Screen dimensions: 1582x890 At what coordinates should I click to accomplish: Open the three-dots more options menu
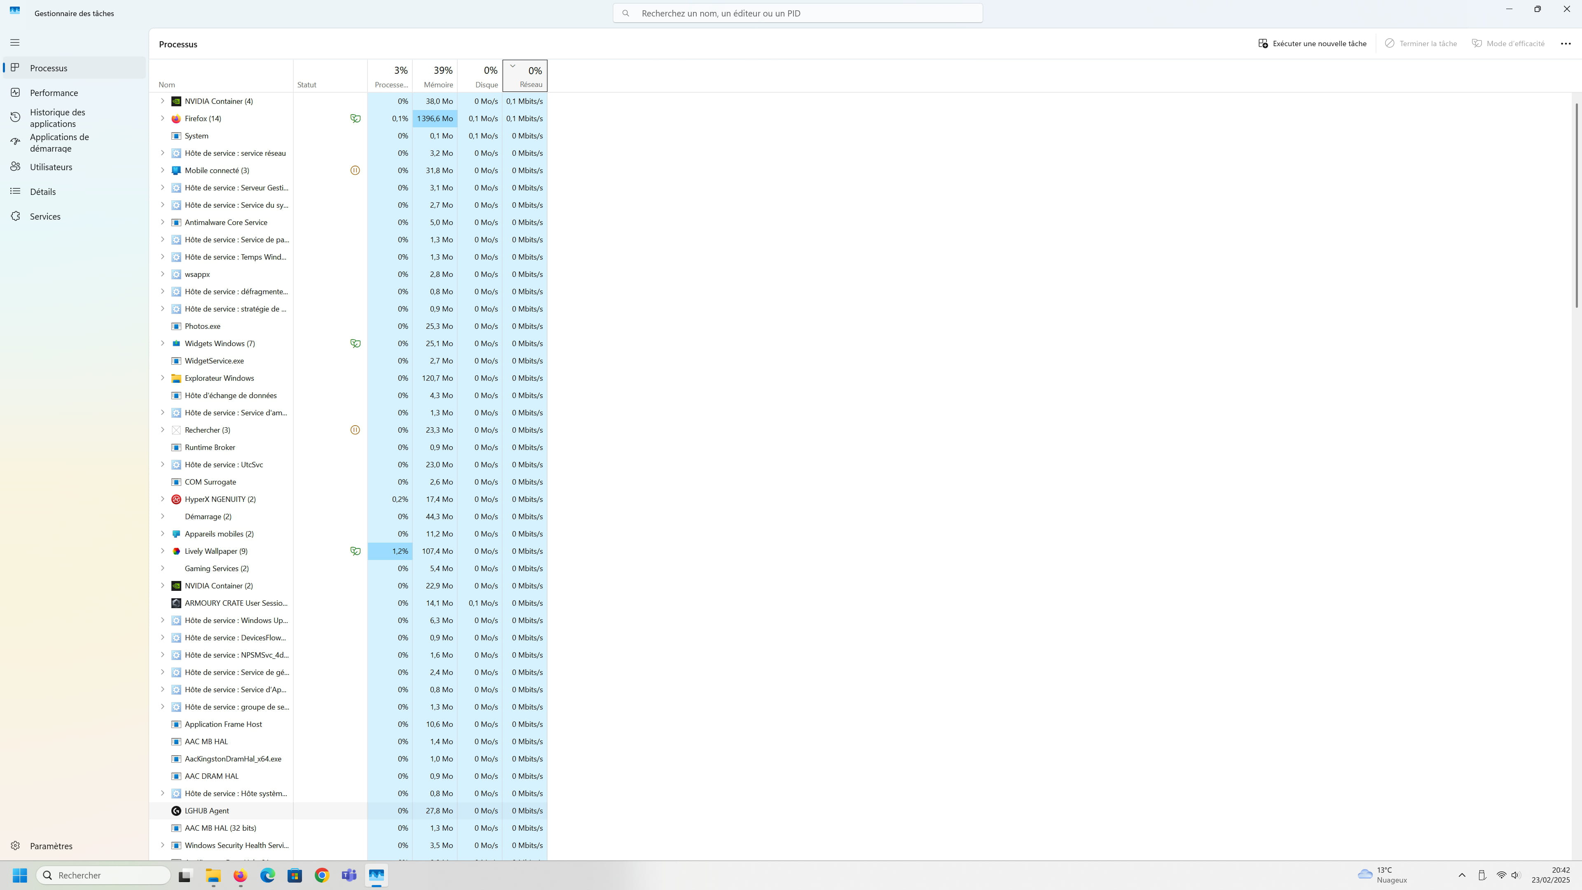pos(1566,44)
